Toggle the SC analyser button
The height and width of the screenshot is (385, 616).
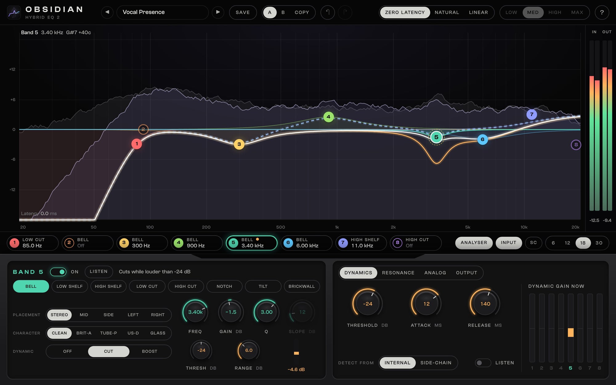(x=533, y=243)
